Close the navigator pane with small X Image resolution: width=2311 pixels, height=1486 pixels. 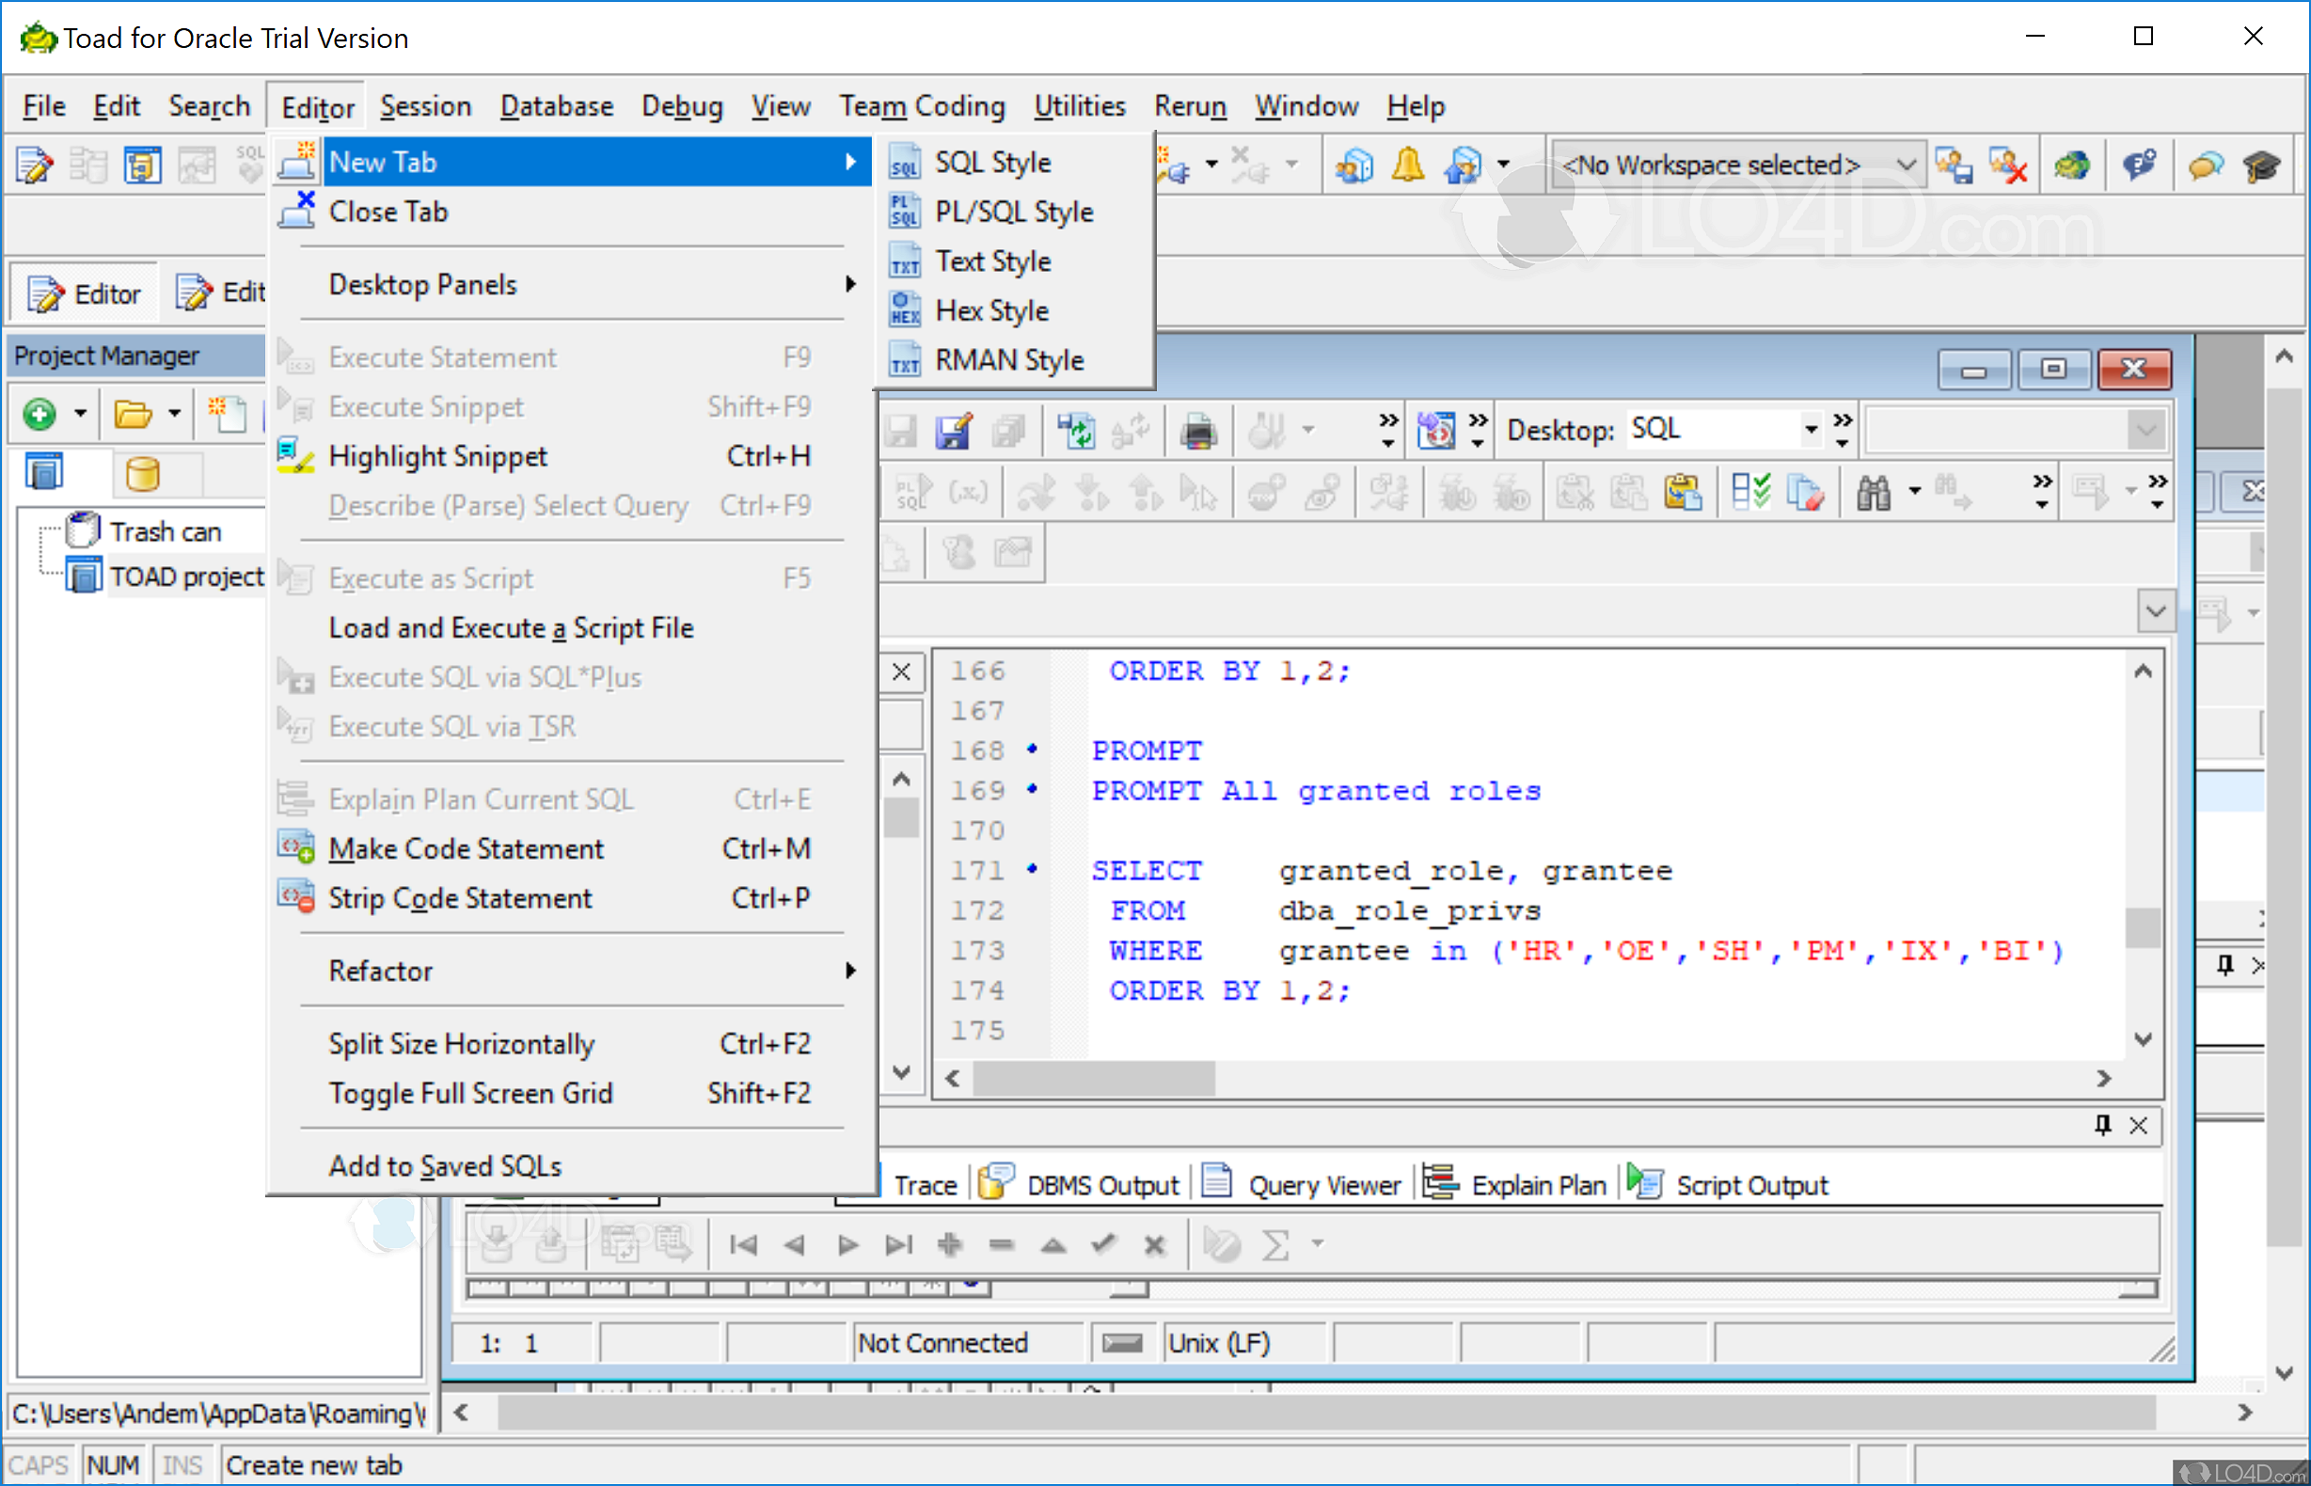[x=901, y=672]
